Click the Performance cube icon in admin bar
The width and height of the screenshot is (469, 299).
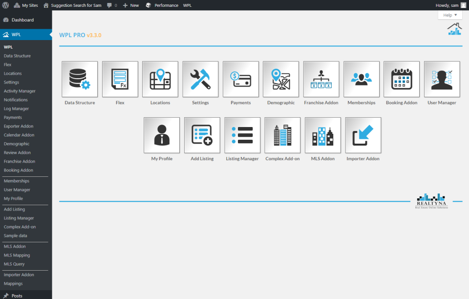149,5
